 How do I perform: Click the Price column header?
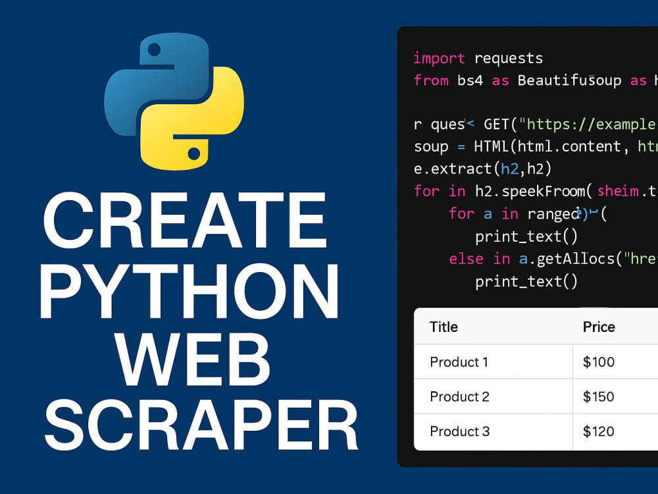point(599,327)
